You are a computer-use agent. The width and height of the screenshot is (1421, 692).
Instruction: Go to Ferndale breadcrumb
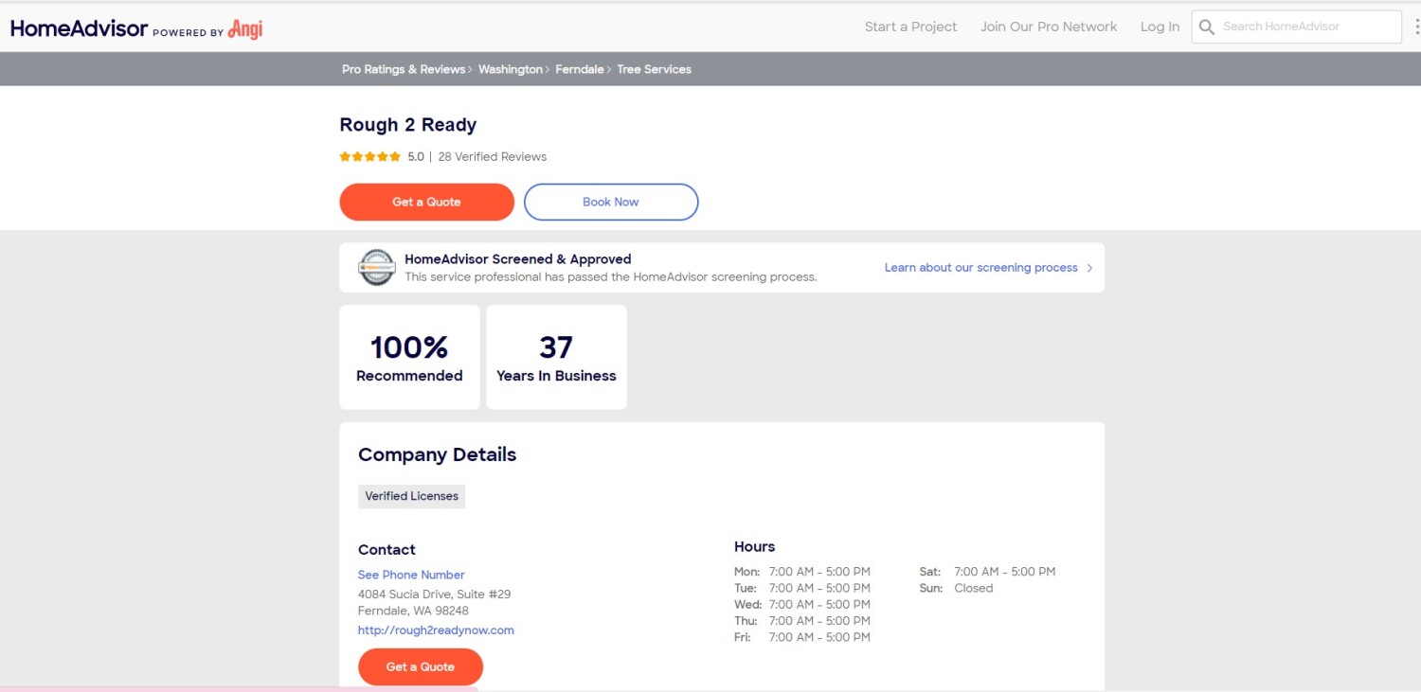tap(579, 69)
